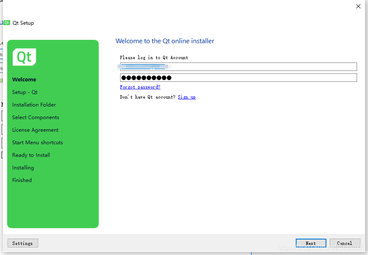Image resolution: width=368 pixels, height=255 pixels.
Task: Open installer Settings
Action: coord(23,243)
